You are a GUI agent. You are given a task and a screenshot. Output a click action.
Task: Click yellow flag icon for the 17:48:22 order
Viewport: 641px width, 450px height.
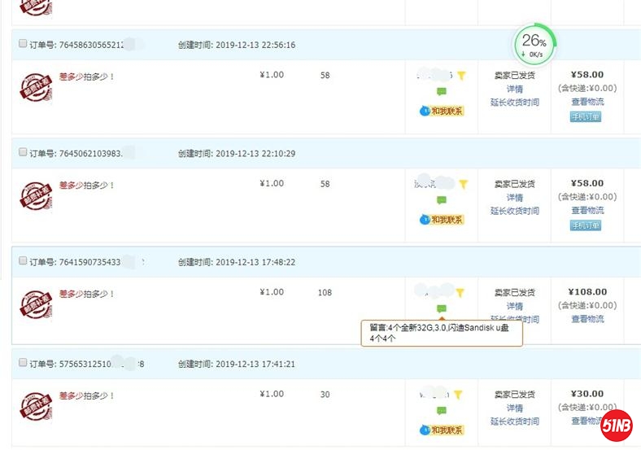[x=460, y=292]
